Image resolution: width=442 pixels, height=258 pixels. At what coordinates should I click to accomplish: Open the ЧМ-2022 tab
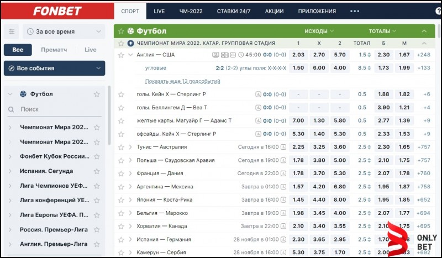click(191, 11)
